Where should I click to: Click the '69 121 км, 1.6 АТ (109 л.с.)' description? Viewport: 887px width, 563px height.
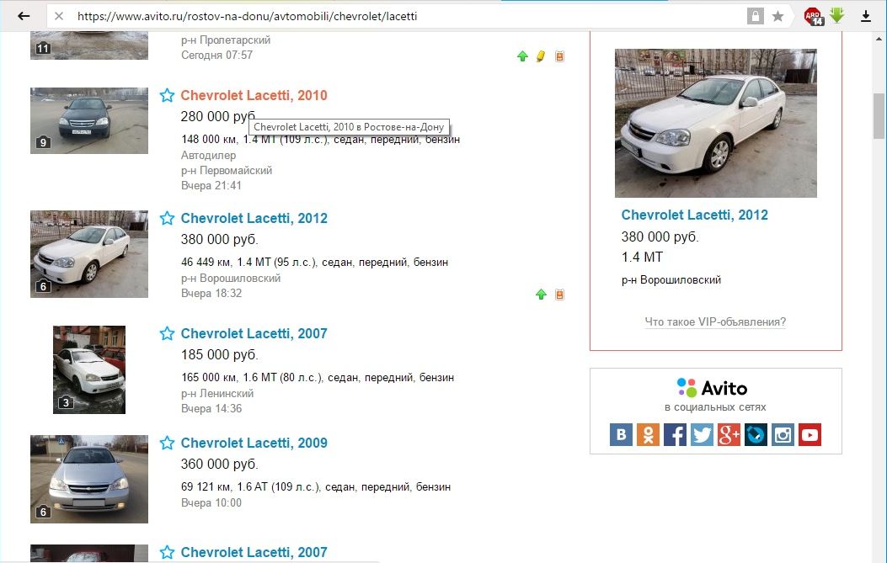(x=250, y=486)
